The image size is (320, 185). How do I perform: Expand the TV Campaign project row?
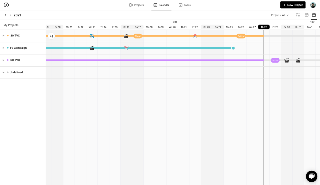pyautogui.click(x=4, y=48)
